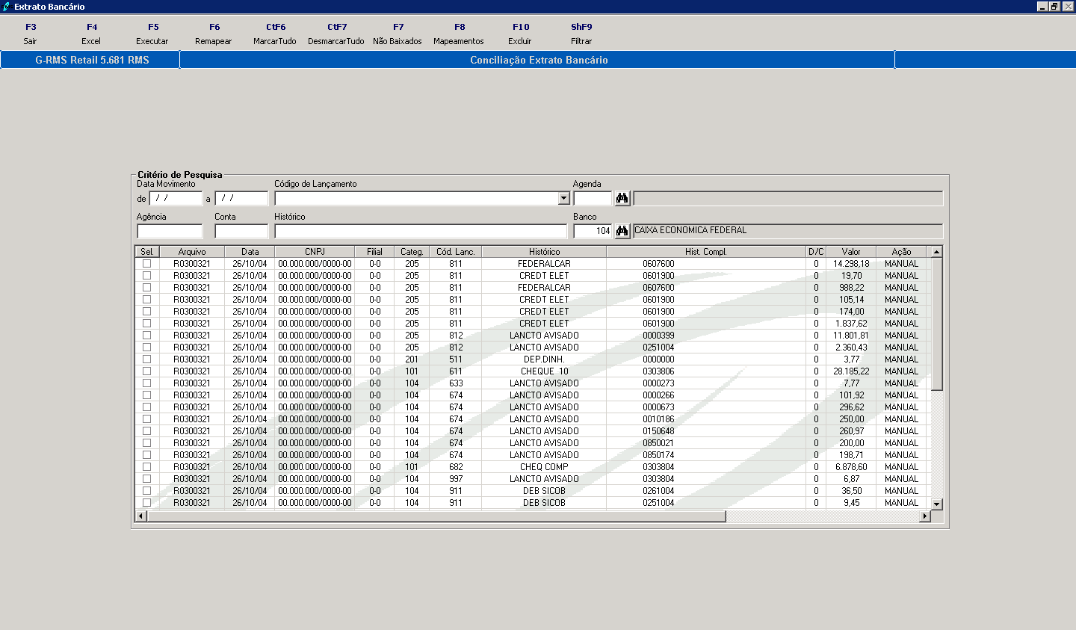This screenshot has height=630, width=1076.
Task: Select the Cód. Lanc. cell 633
Action: point(456,383)
